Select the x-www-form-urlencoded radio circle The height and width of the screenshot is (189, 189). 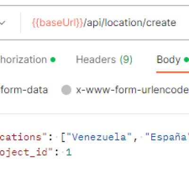(66, 90)
